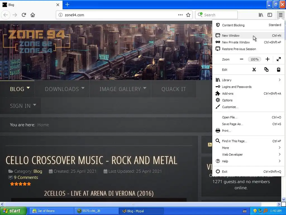
Task: Select Blog - Mypal taskbar button
Action: click(141, 211)
